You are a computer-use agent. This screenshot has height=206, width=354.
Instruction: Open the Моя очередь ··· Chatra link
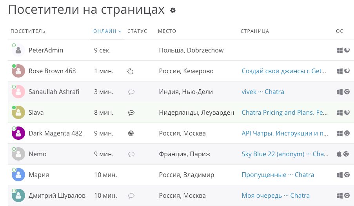coord(276,195)
